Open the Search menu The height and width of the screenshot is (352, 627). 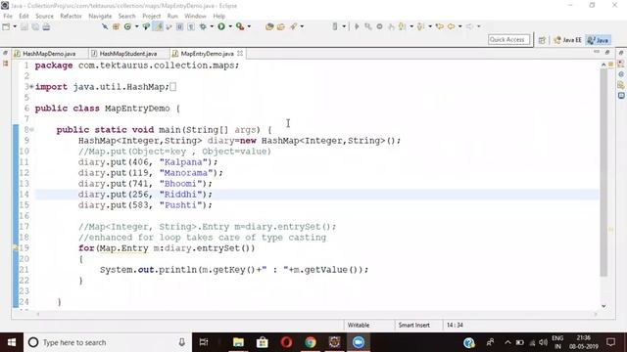126,16
